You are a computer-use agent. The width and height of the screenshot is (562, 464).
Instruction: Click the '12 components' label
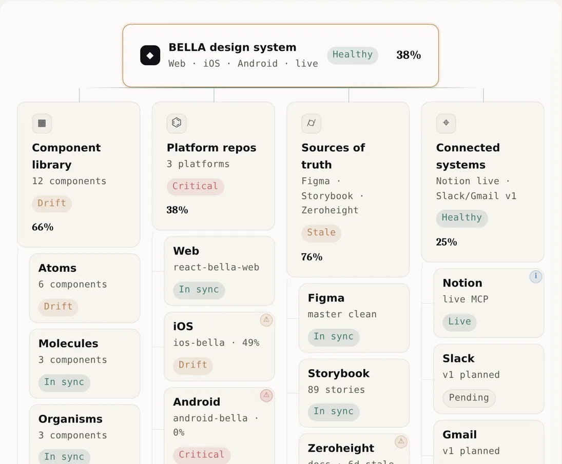point(69,181)
